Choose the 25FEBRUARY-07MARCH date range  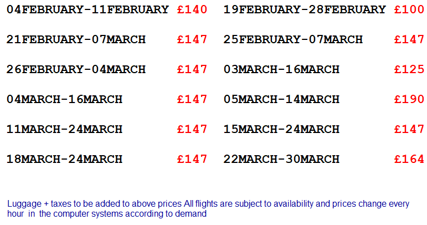click(x=293, y=39)
